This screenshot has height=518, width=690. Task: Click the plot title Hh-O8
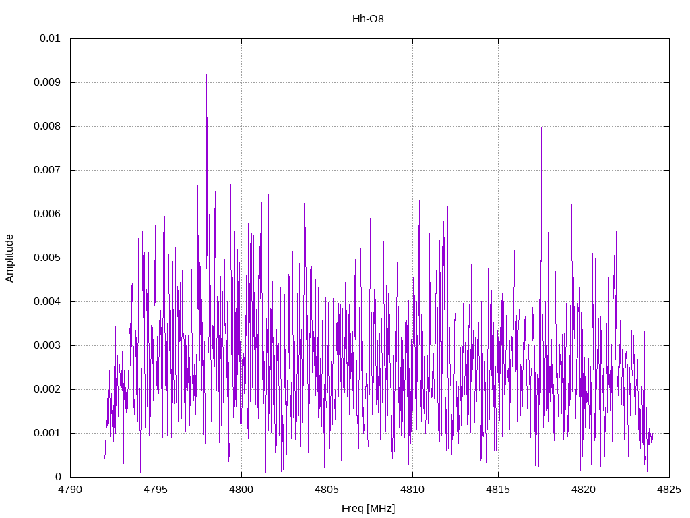click(368, 19)
